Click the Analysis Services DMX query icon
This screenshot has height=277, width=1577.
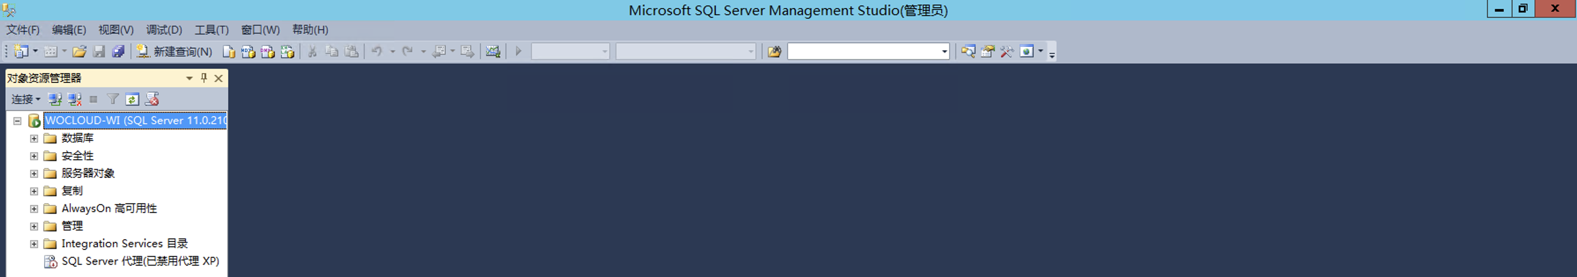click(x=268, y=51)
